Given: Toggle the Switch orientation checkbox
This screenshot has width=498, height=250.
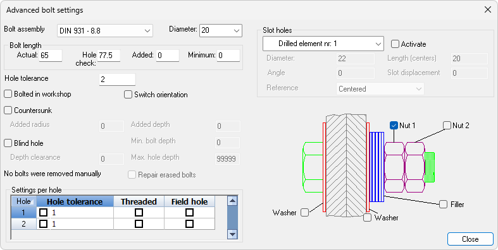Looking at the screenshot, I should 128,95.
